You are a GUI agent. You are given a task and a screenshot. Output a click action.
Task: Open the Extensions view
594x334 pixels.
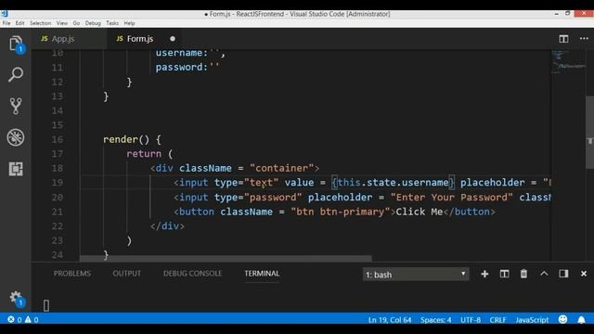(x=16, y=169)
